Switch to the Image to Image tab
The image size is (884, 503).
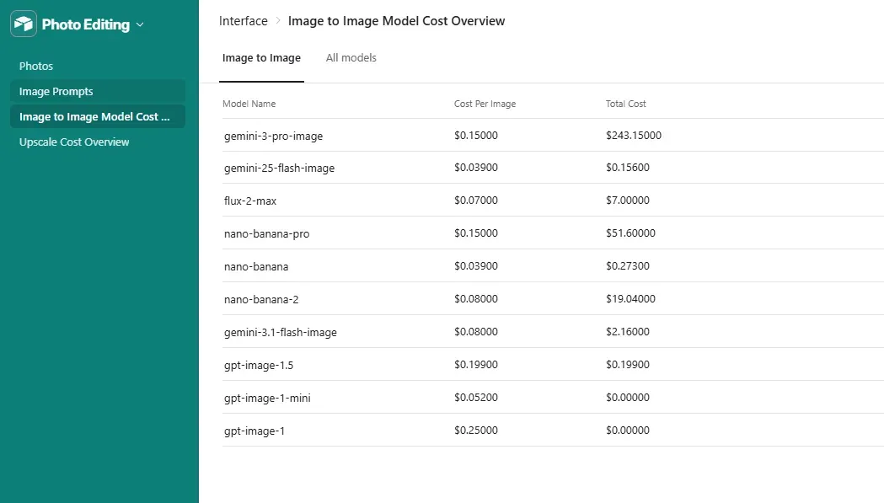click(261, 58)
